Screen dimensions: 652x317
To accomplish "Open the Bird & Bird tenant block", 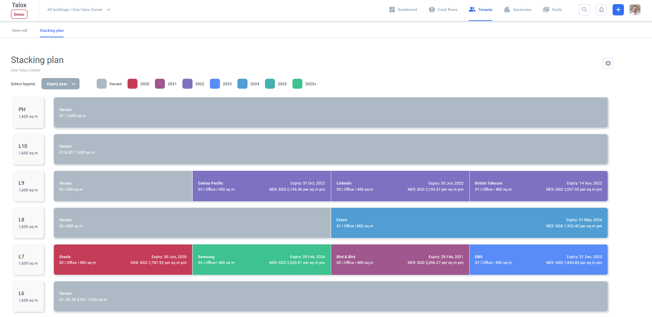I will tap(400, 260).
